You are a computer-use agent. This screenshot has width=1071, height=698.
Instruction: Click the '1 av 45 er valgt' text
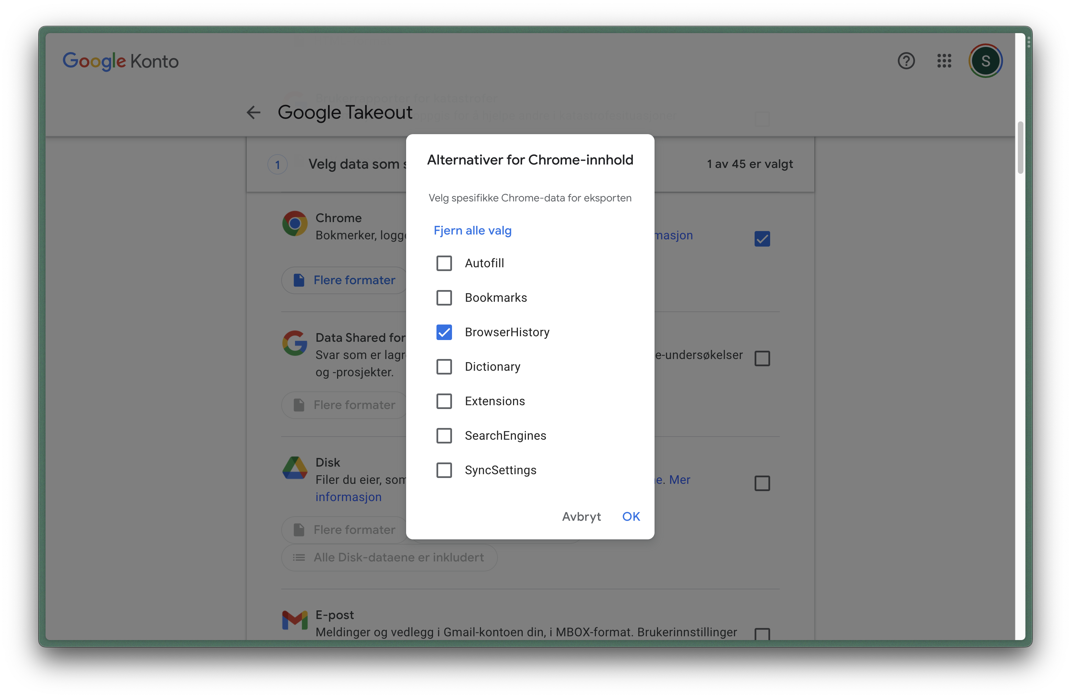(x=750, y=164)
